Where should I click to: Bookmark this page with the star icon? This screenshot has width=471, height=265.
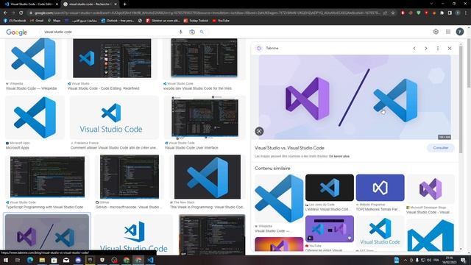point(392,13)
